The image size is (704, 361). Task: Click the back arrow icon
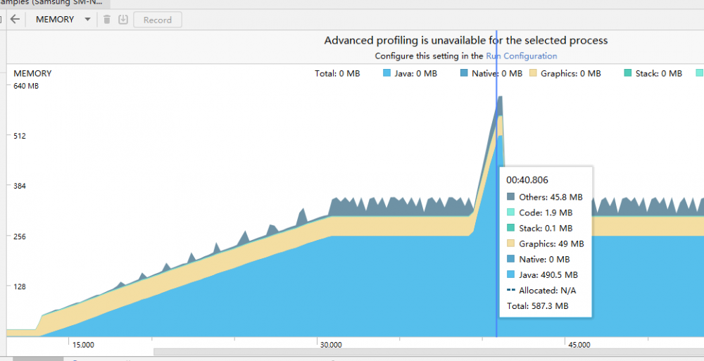click(x=15, y=19)
